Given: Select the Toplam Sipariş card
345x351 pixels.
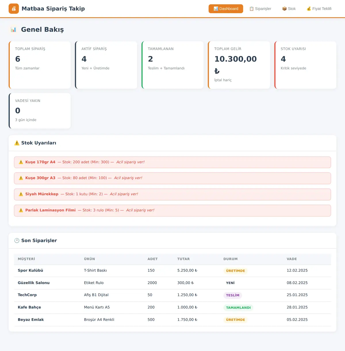Looking at the screenshot, I should pos(40,65).
